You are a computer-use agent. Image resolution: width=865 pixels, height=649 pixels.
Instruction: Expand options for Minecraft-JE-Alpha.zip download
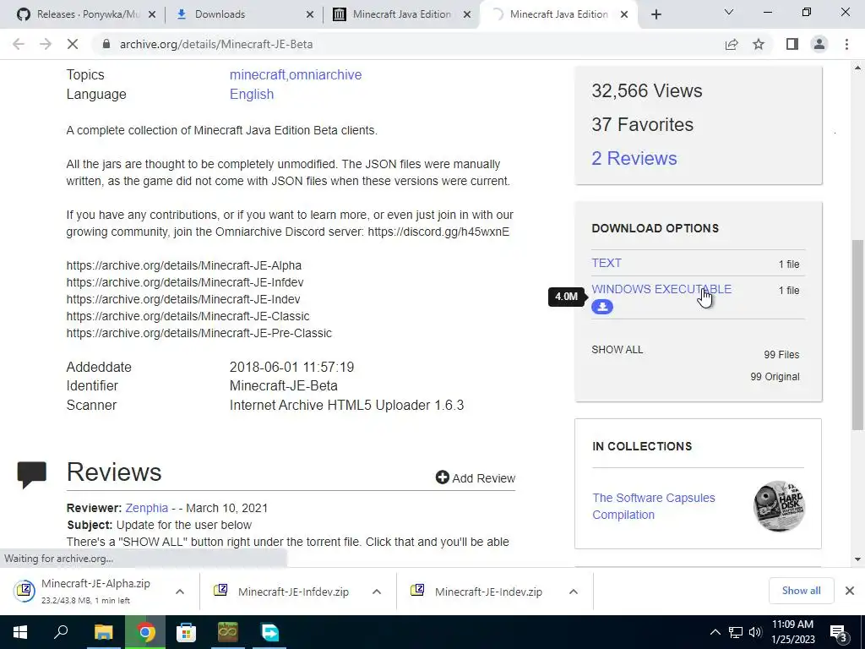click(x=180, y=592)
